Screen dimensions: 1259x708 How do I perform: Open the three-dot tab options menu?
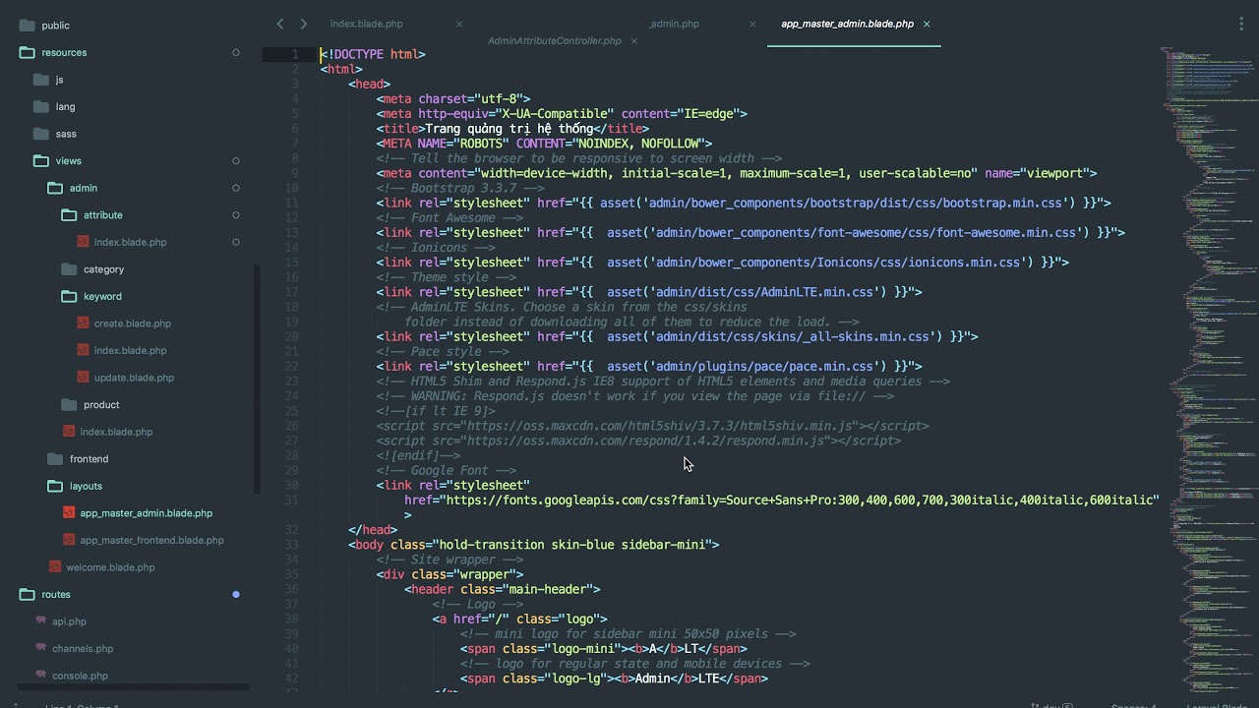[1241, 24]
